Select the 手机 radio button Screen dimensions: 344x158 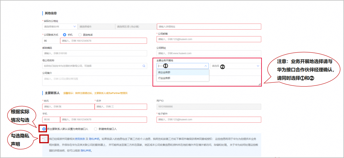(65, 35)
